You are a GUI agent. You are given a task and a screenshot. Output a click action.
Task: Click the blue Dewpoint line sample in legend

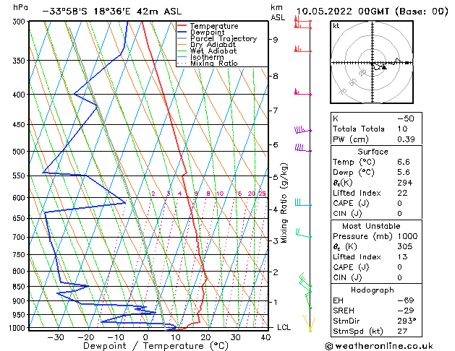[x=182, y=32]
